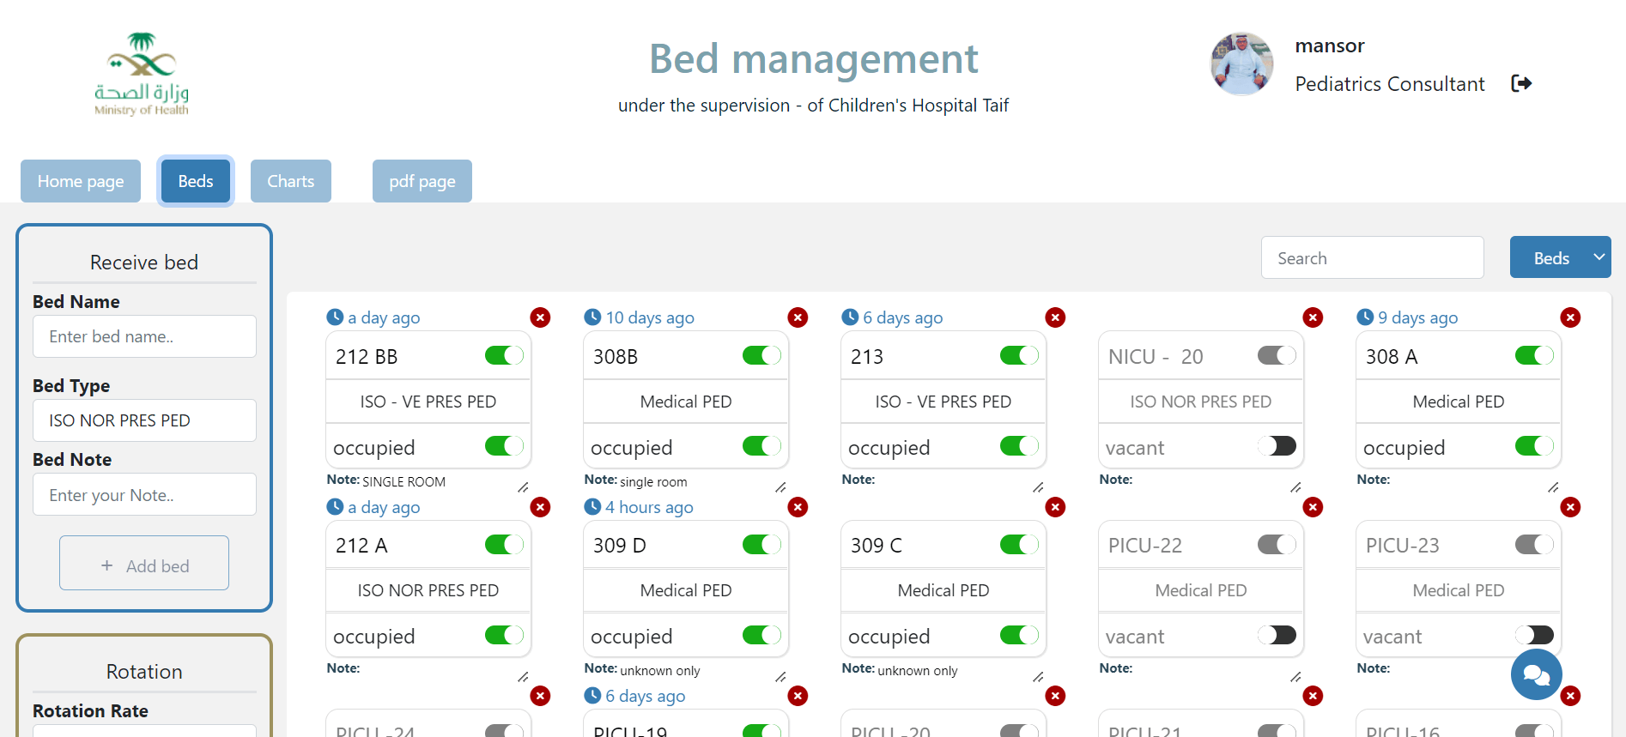The image size is (1626, 737).
Task: Click mansor's profile picture
Action: [1241, 63]
